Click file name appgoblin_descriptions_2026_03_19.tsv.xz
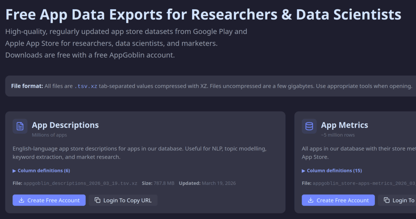Screen dimensions: 416x219 (80, 183)
